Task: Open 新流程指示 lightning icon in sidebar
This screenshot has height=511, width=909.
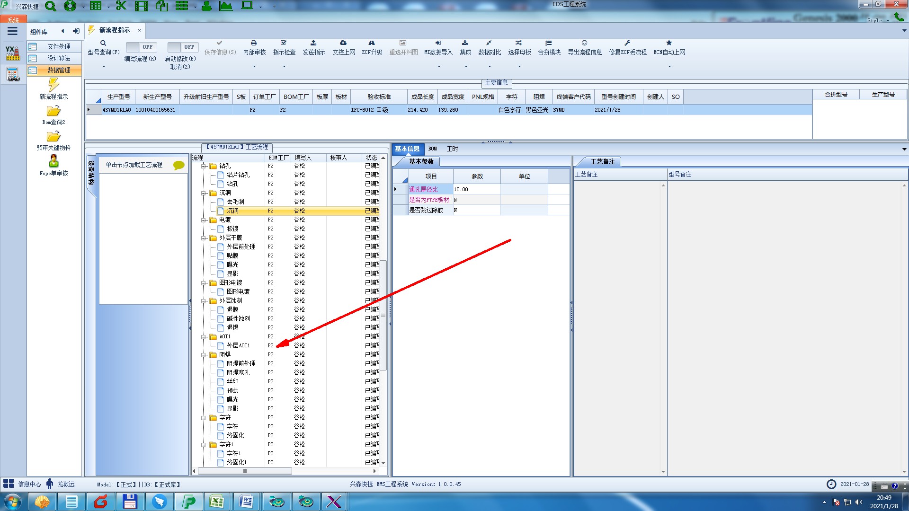Action: [x=53, y=85]
